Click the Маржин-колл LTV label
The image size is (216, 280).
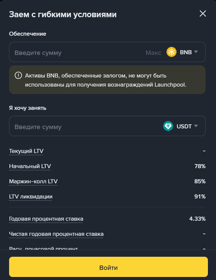pyautogui.click(x=33, y=181)
